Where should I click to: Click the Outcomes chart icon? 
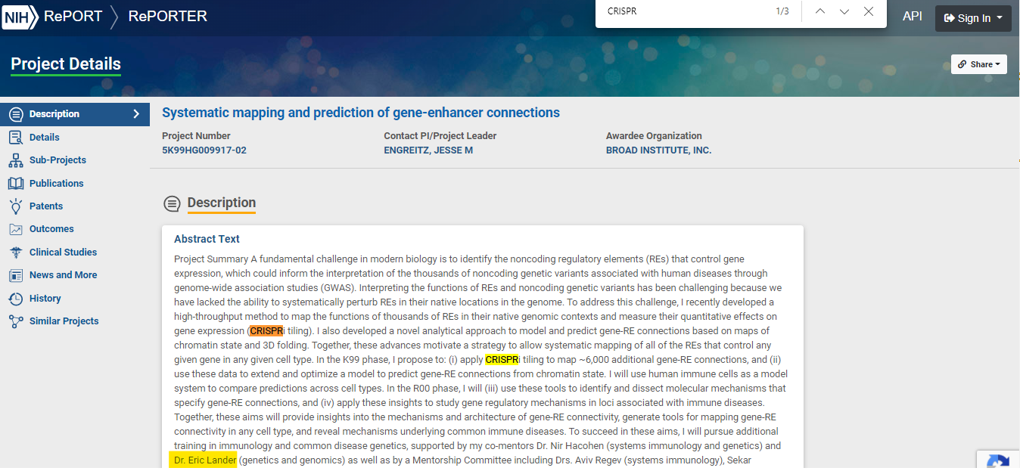tap(16, 229)
